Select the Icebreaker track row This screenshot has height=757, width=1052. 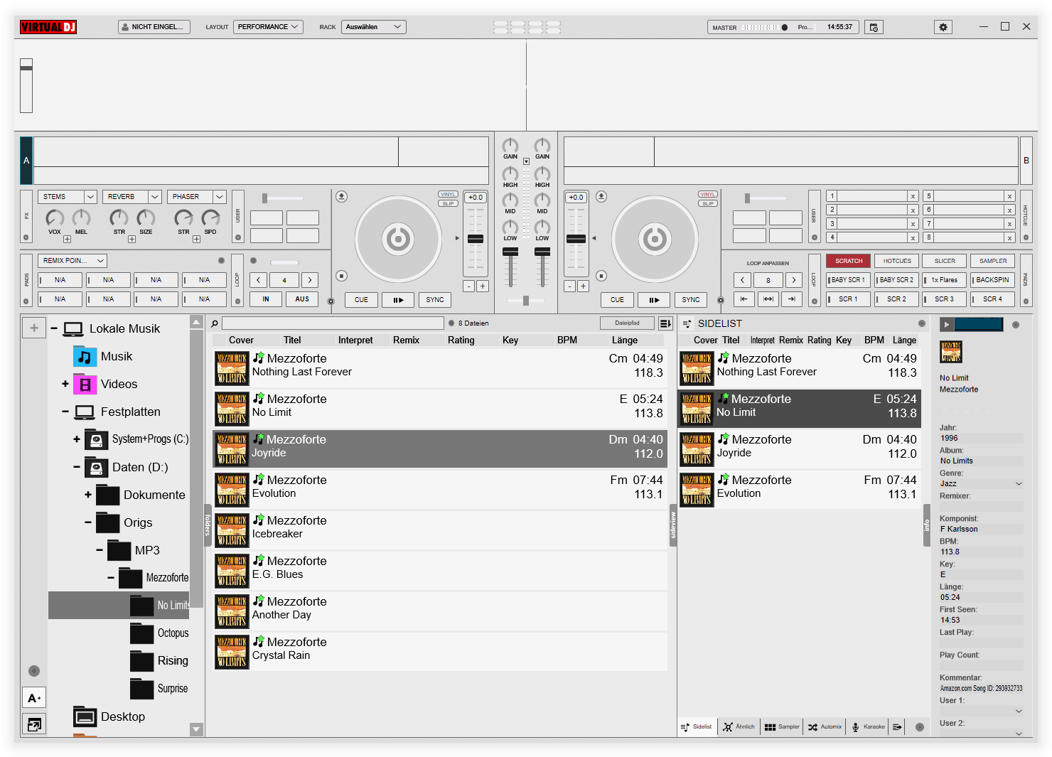(x=440, y=530)
